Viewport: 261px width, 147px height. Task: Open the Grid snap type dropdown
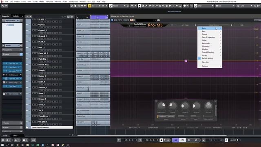206,6
